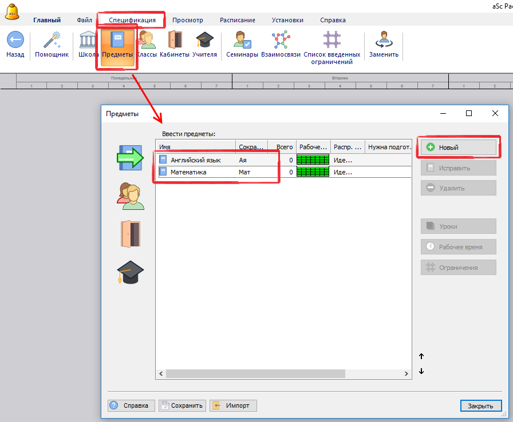
Task: Open Учителя graduation cap icon
Action: coord(204,41)
